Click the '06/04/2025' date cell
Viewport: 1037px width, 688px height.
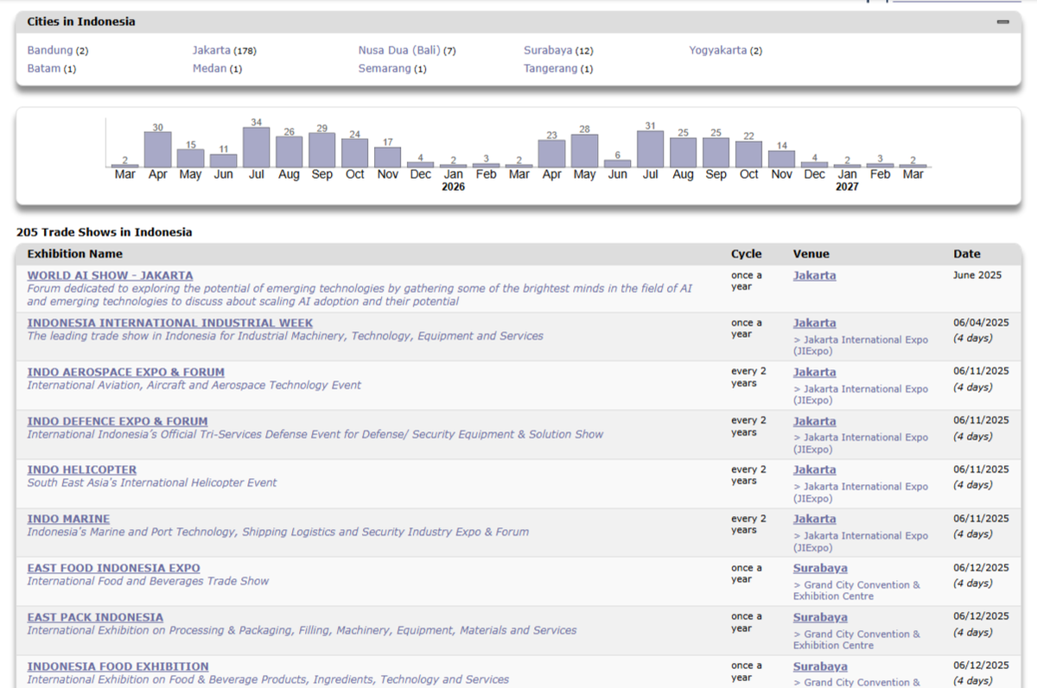981,322
